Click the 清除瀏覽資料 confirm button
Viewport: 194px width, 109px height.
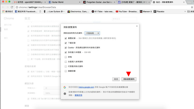[129, 79]
